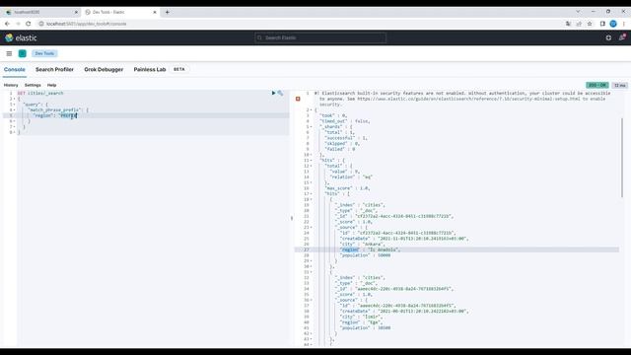The height and width of the screenshot is (355, 631).
Task: Click the response panel vertical scrollbar
Action: pos(622,157)
